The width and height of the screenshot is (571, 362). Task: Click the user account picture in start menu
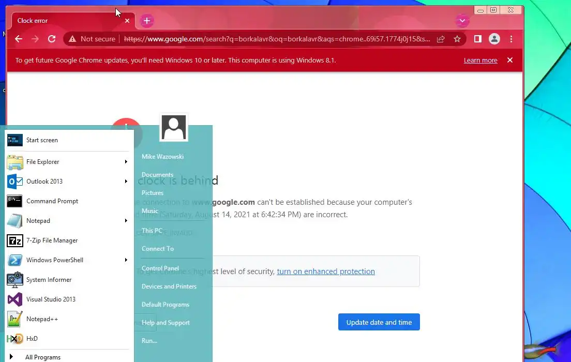coord(174,127)
